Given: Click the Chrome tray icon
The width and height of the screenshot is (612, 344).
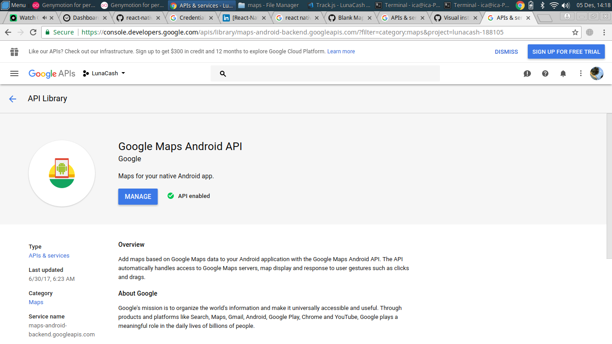Looking at the screenshot, I should tap(520, 5).
